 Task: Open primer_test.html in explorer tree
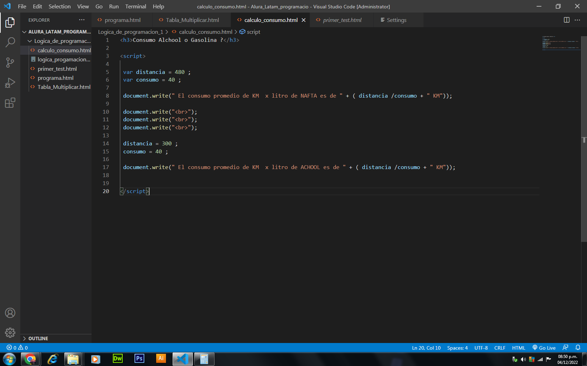click(x=56, y=69)
